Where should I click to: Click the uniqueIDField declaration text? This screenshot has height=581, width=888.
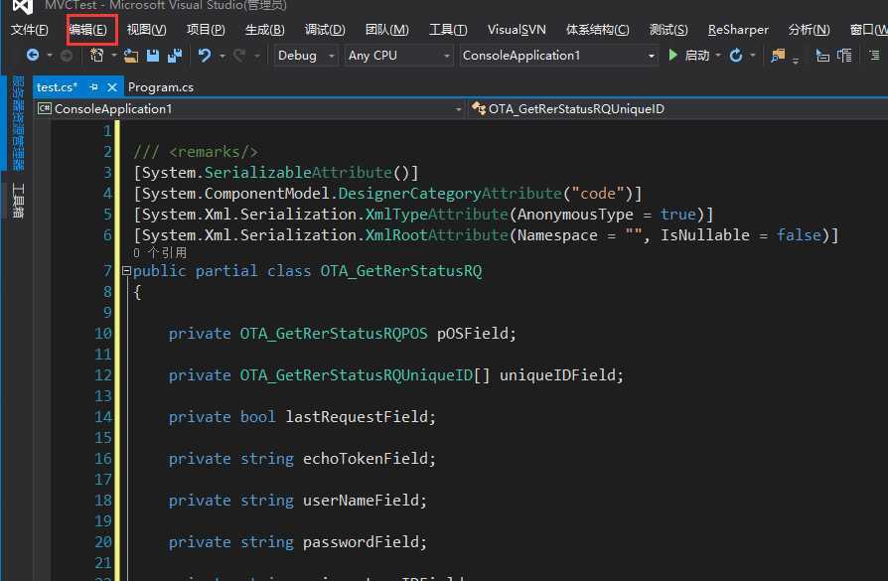[x=561, y=374]
